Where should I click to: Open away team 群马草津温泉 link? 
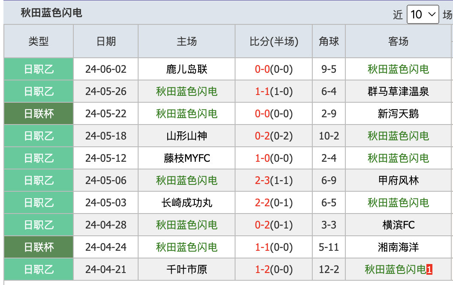(398, 91)
